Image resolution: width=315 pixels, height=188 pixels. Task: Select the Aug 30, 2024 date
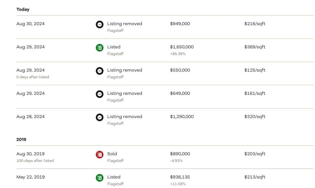(x=30, y=24)
